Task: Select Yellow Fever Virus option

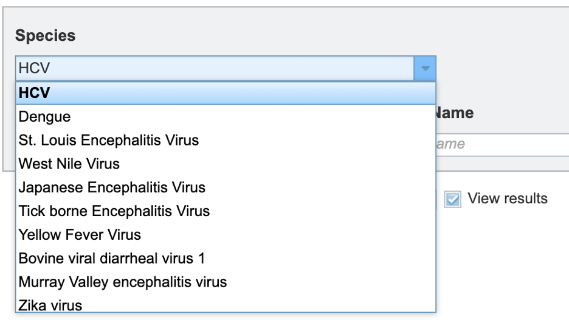Action: pos(226,234)
